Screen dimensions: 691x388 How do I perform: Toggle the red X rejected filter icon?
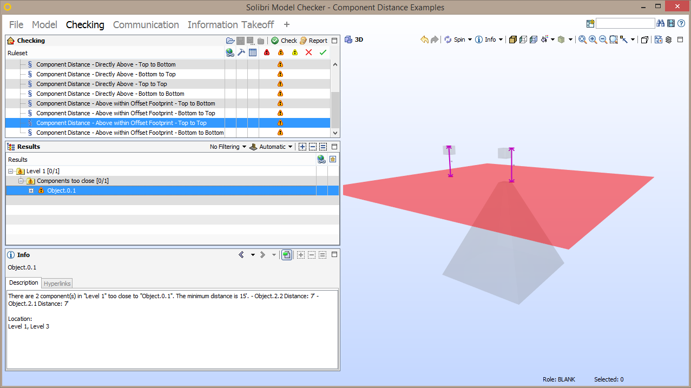coord(309,52)
